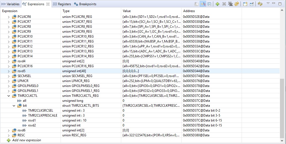Select the TMR2CLKPRESCALE bitfield row
This screenshot has height=144, width=286.
(140, 115)
